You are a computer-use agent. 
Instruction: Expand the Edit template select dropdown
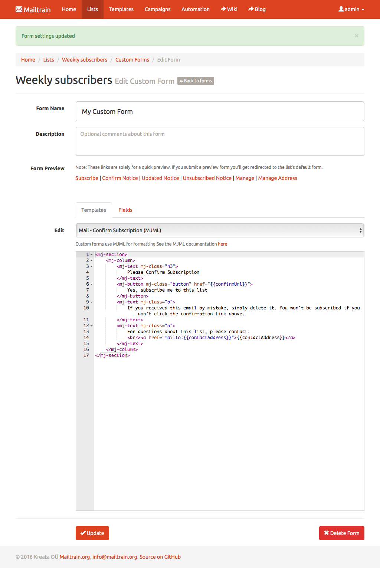(220, 230)
